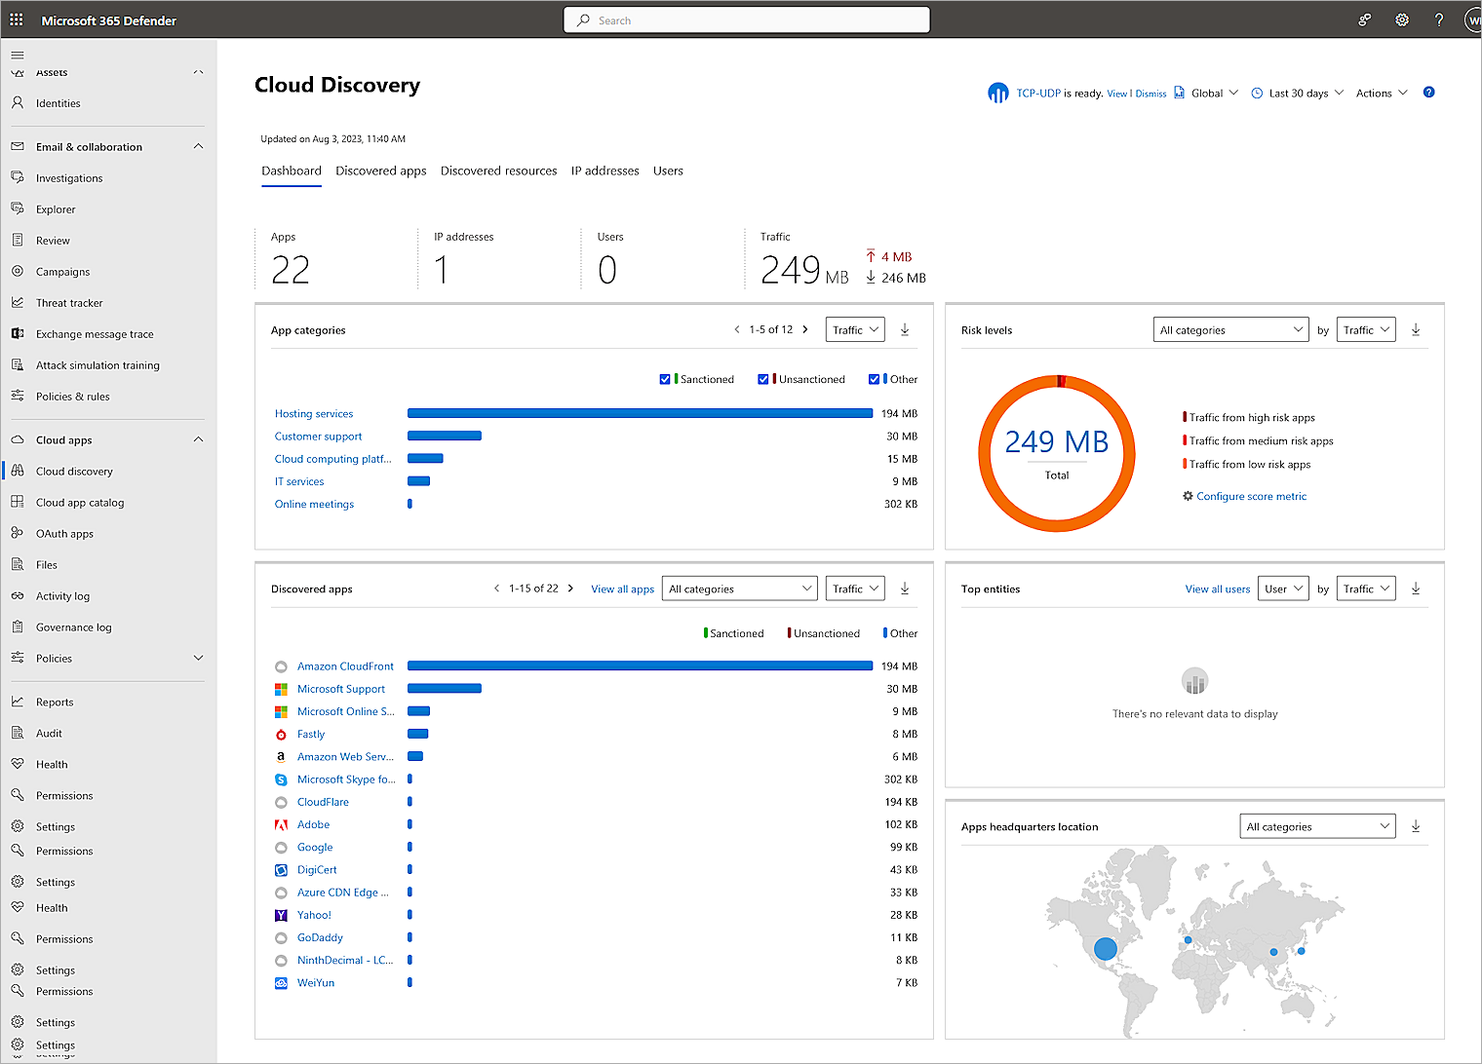Image resolution: width=1482 pixels, height=1064 pixels.
Task: Open the Activity log
Action: point(70,595)
